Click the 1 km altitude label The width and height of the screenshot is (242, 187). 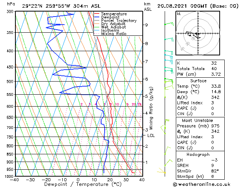pos(146,162)
